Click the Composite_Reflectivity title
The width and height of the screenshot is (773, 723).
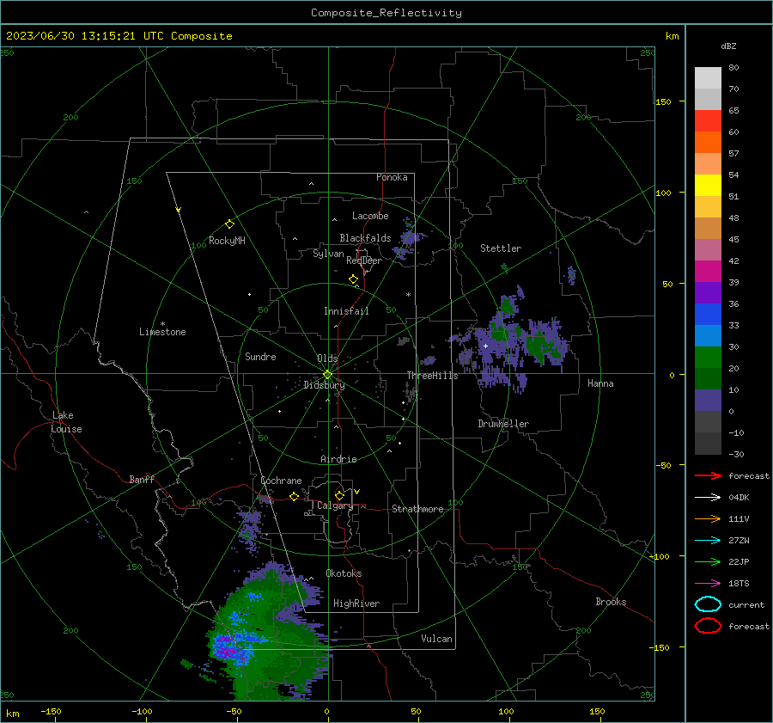coord(386,13)
